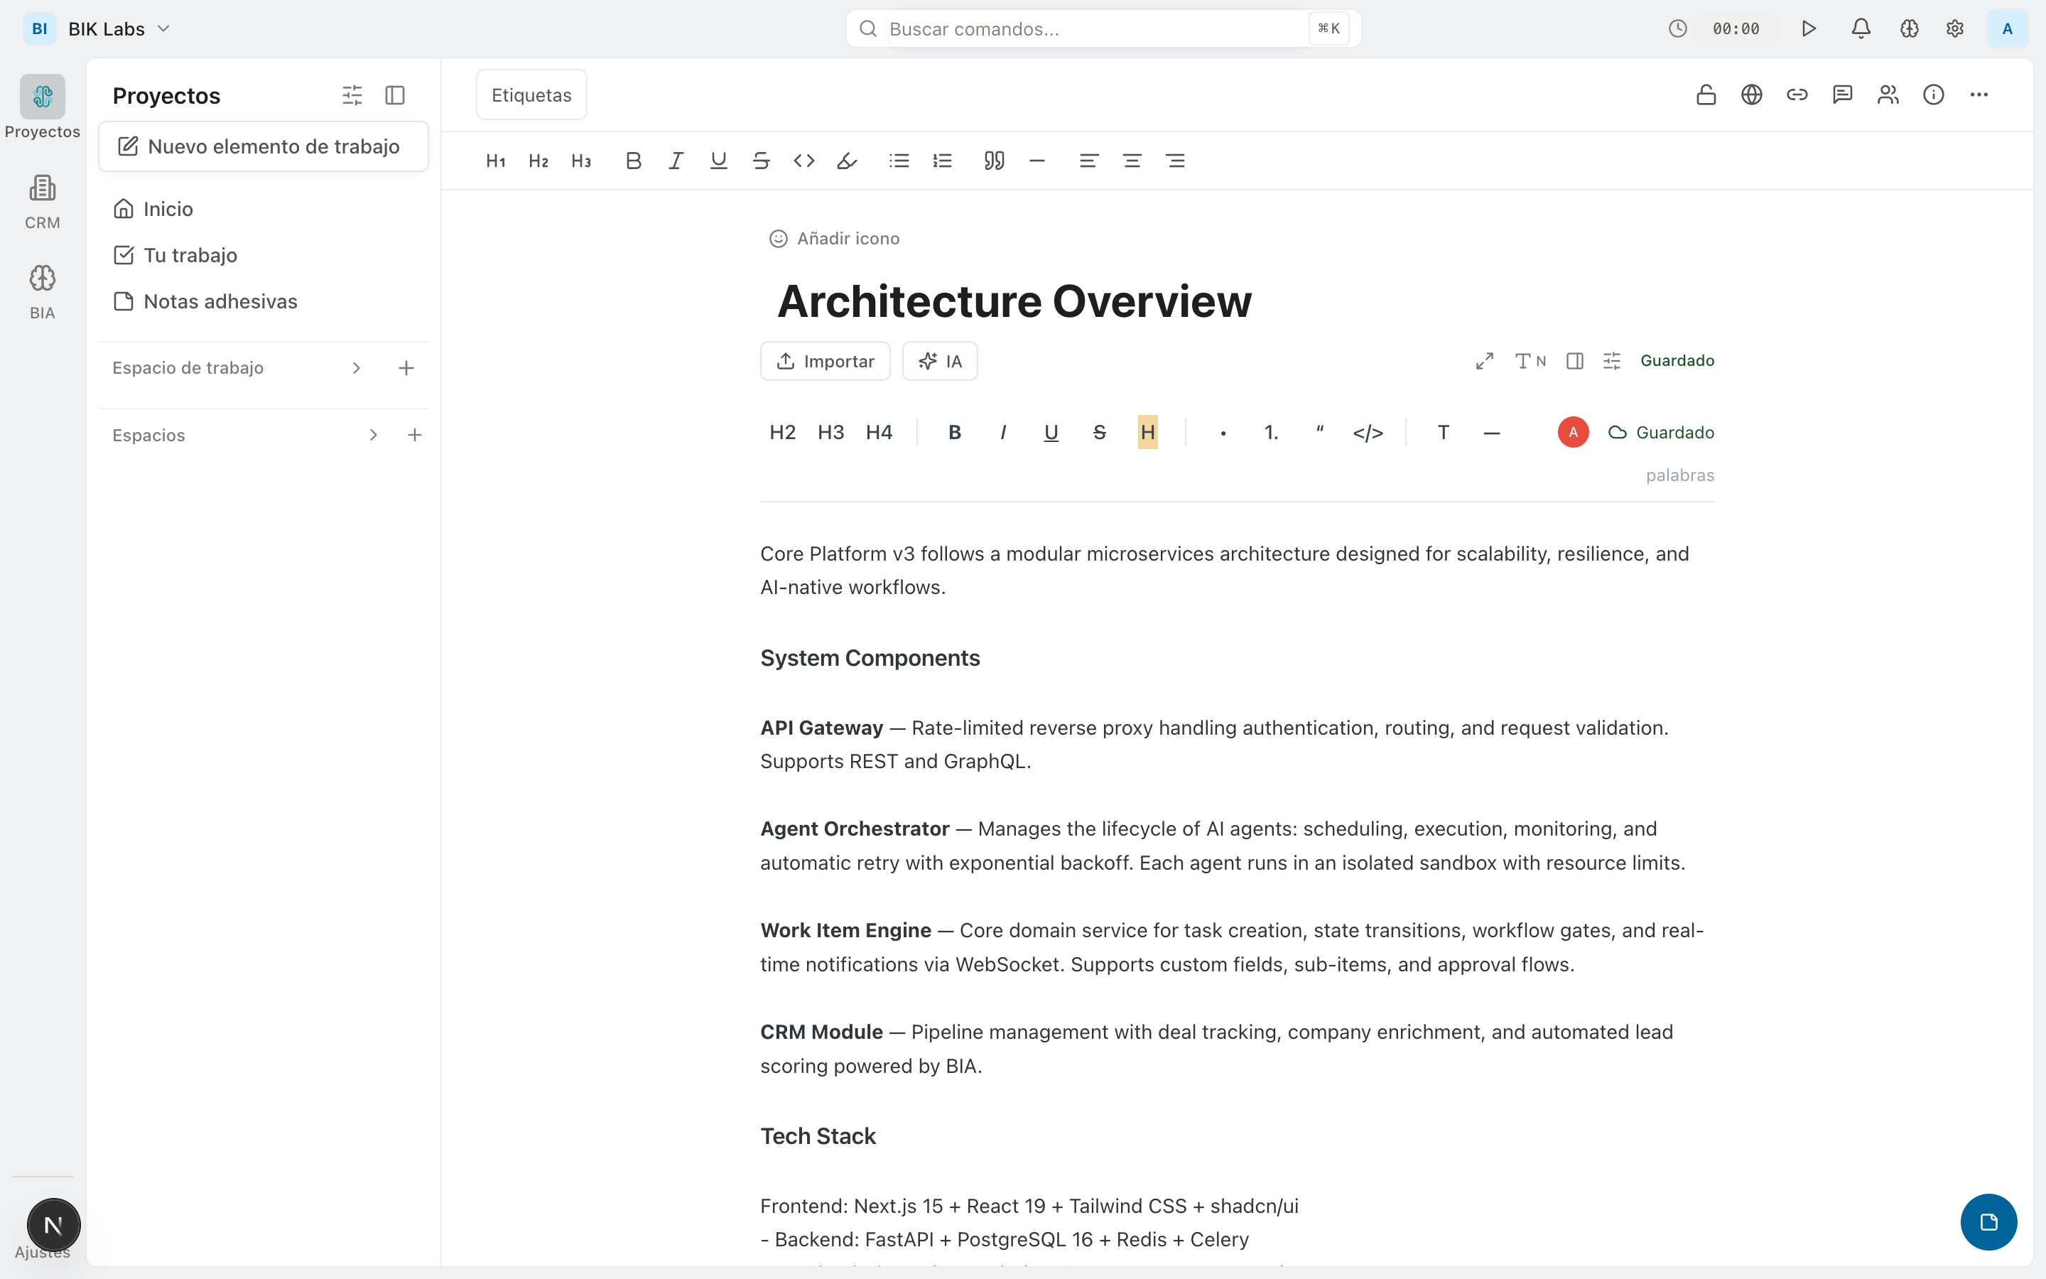Screen dimensions: 2046x1279
Task: Start the timer with play button
Action: [1809, 28]
